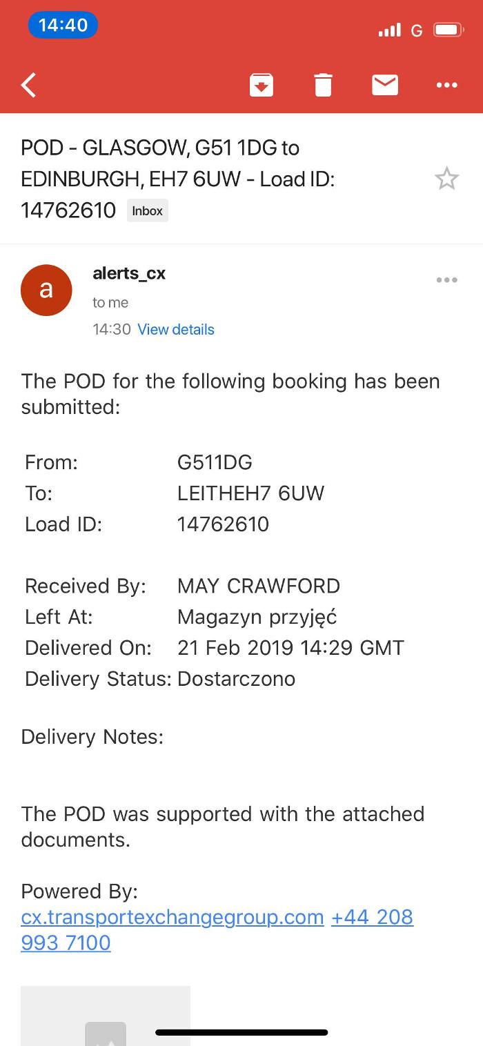Delete this email with trash icon
This screenshot has height=1046, width=483.
click(x=323, y=85)
